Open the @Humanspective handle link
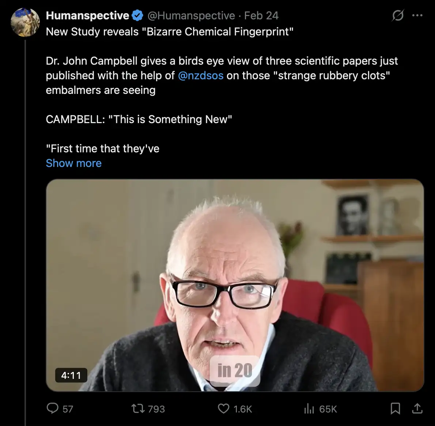This screenshot has width=435, height=426. 191,16
